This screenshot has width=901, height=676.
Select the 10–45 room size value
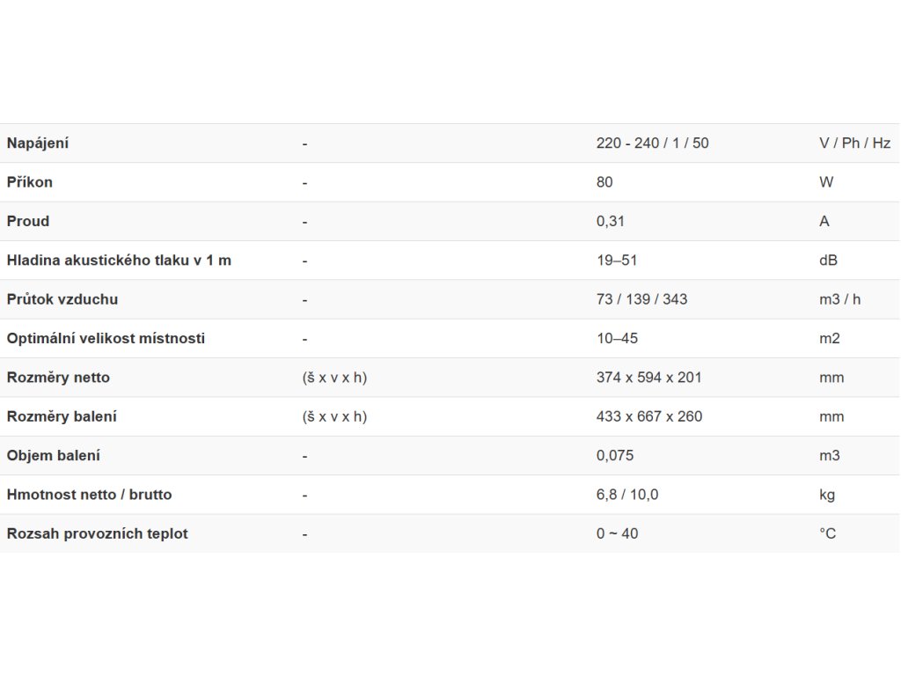click(617, 339)
